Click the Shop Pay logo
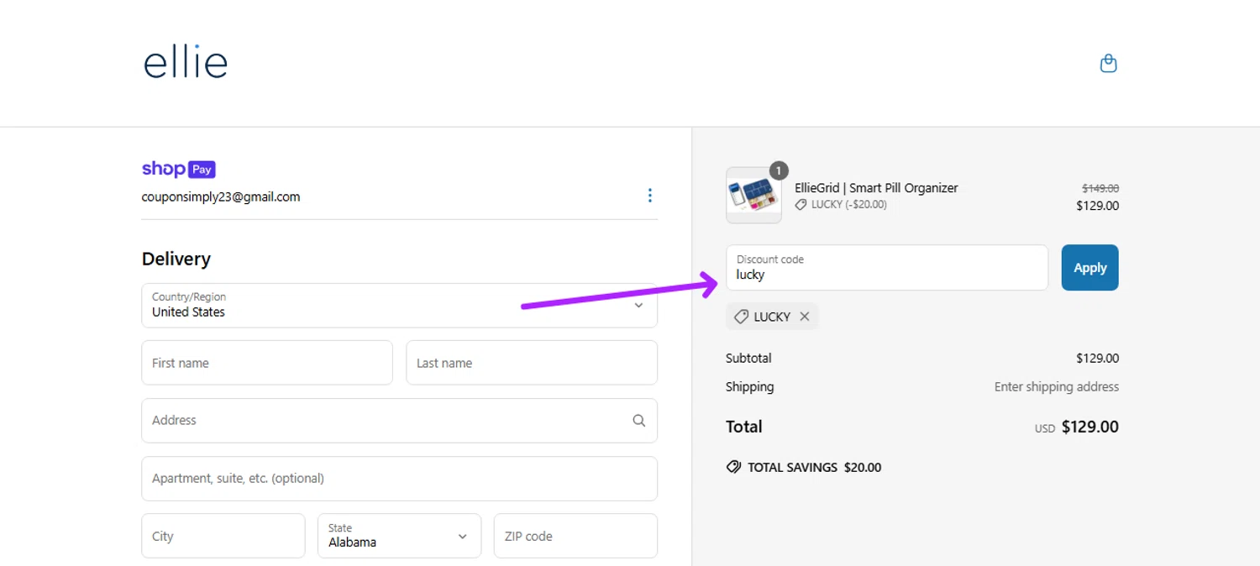The width and height of the screenshot is (1260, 566). (179, 169)
